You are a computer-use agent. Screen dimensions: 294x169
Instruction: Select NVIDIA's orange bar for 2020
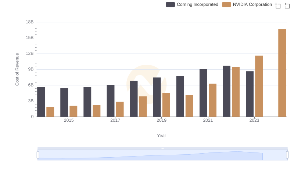(189, 106)
